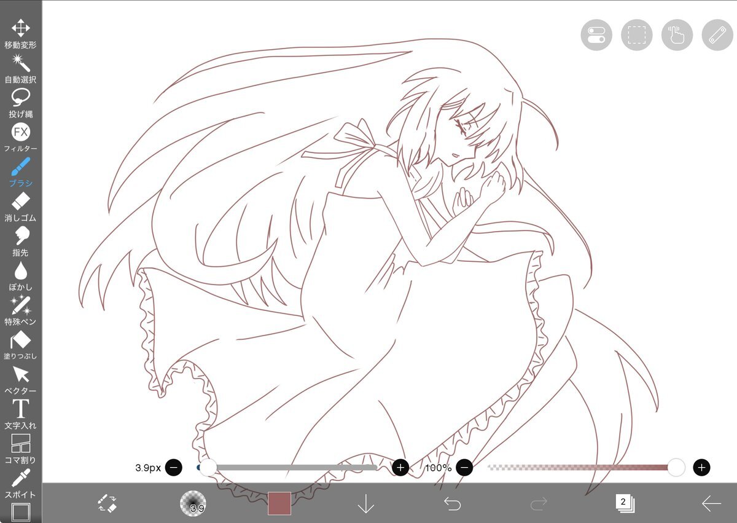
Task: Select the 塗りつぶし bucket fill tool
Action: coord(21,345)
